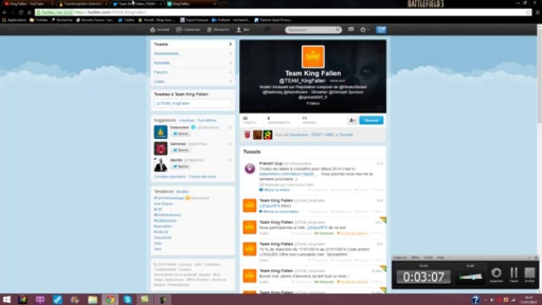542x305 pixels.
Task: Click the blue compose tweet button
Action: [381, 30]
